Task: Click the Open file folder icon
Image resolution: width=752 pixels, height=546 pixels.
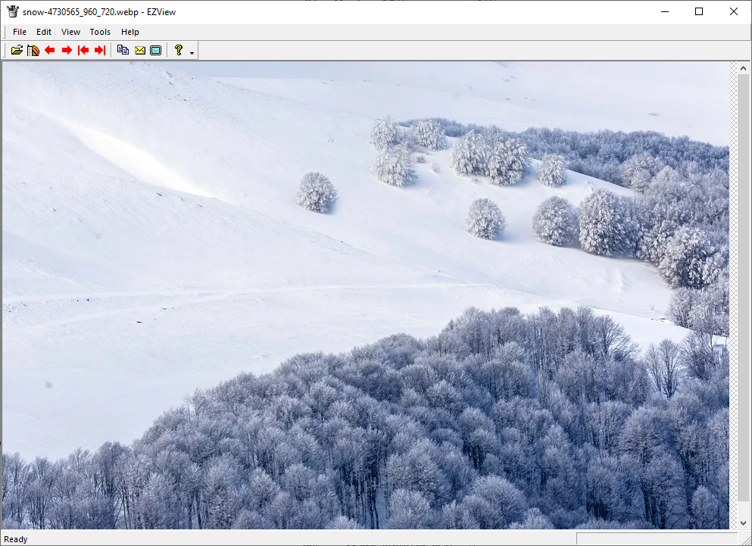Action: tap(17, 50)
